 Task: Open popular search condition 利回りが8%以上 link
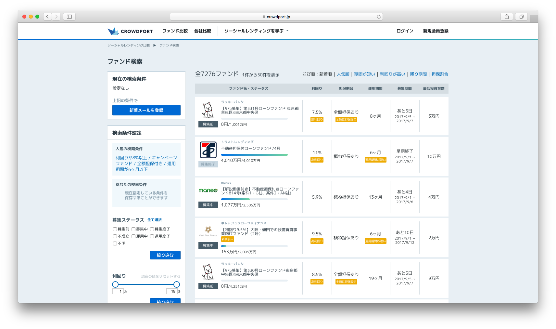click(131, 158)
